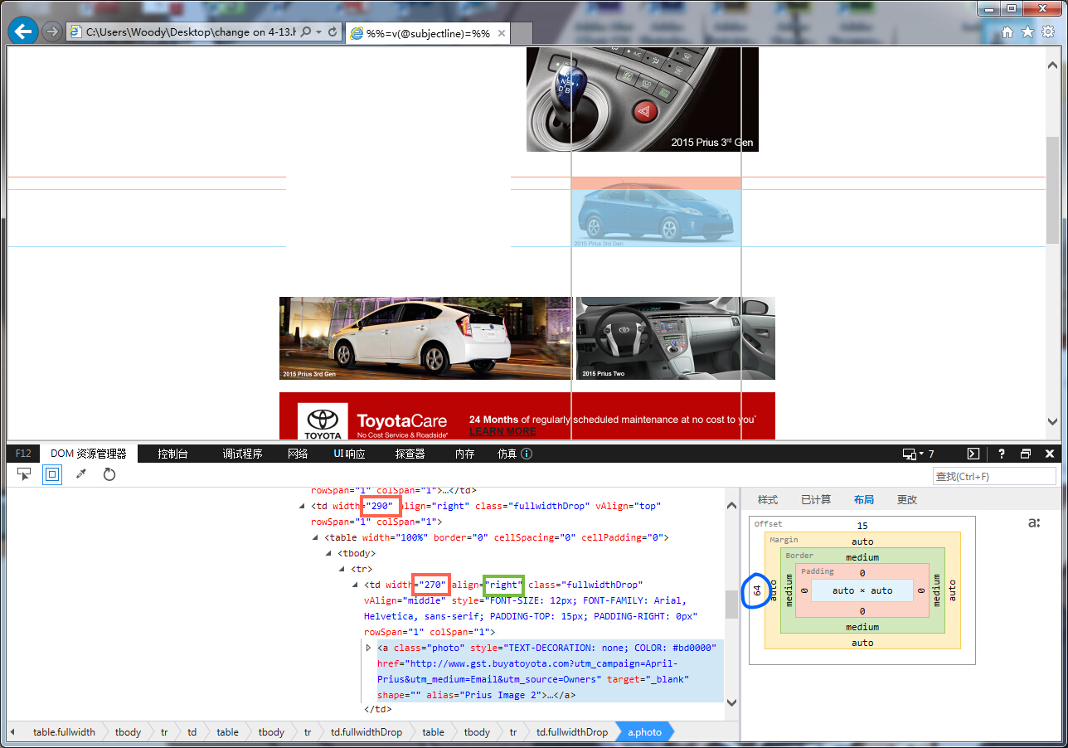1068x748 pixels.
Task: Collapse the tr node in DOM tree
Action: tap(342, 569)
